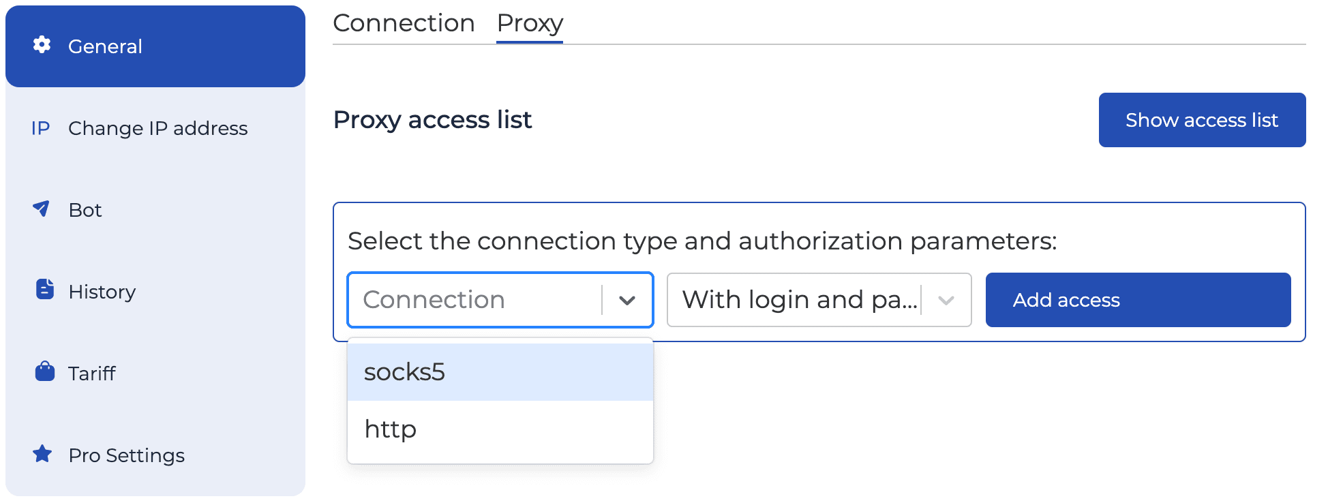Click the Add access button
The width and height of the screenshot is (1328, 503).
(1136, 300)
